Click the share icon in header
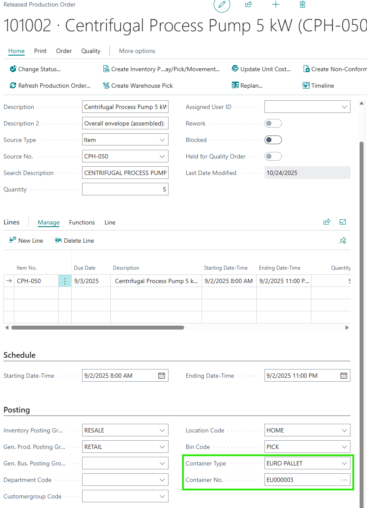Viewport: 367px width, 508px height. [x=249, y=4]
